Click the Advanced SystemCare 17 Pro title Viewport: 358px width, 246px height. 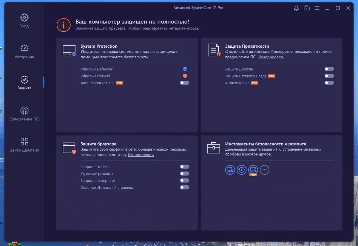[198, 8]
